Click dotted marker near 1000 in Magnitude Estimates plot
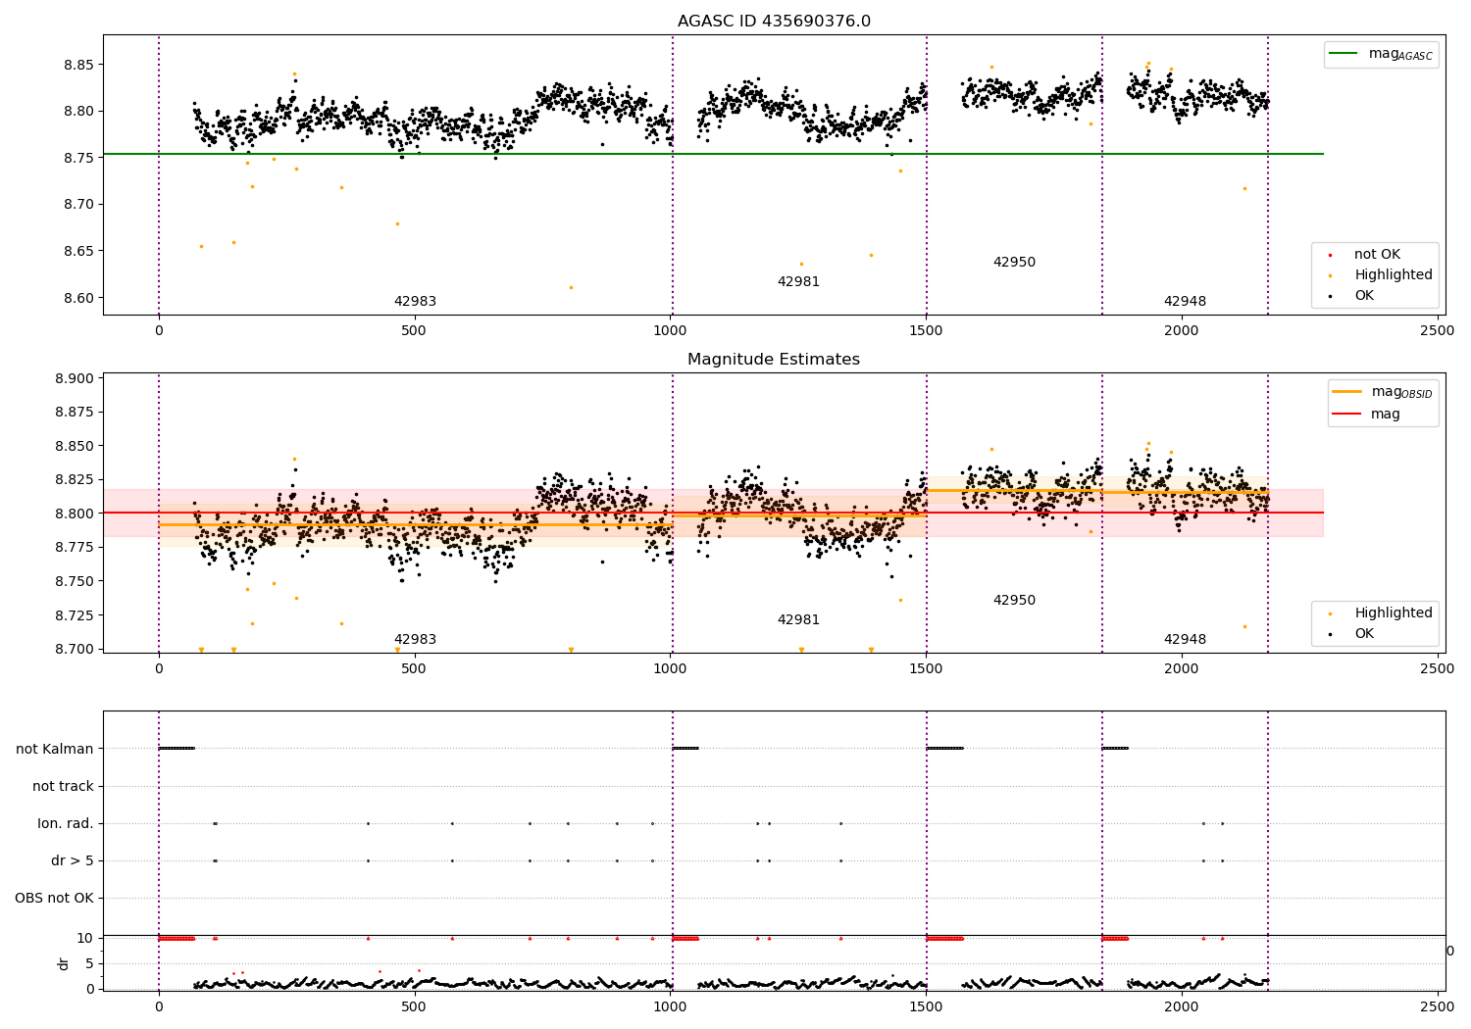This screenshot has height=1029, width=1471. coord(673,513)
